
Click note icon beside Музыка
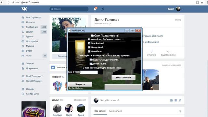(23, 46)
